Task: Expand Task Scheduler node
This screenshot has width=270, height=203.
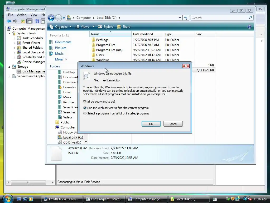Action: [14, 38]
